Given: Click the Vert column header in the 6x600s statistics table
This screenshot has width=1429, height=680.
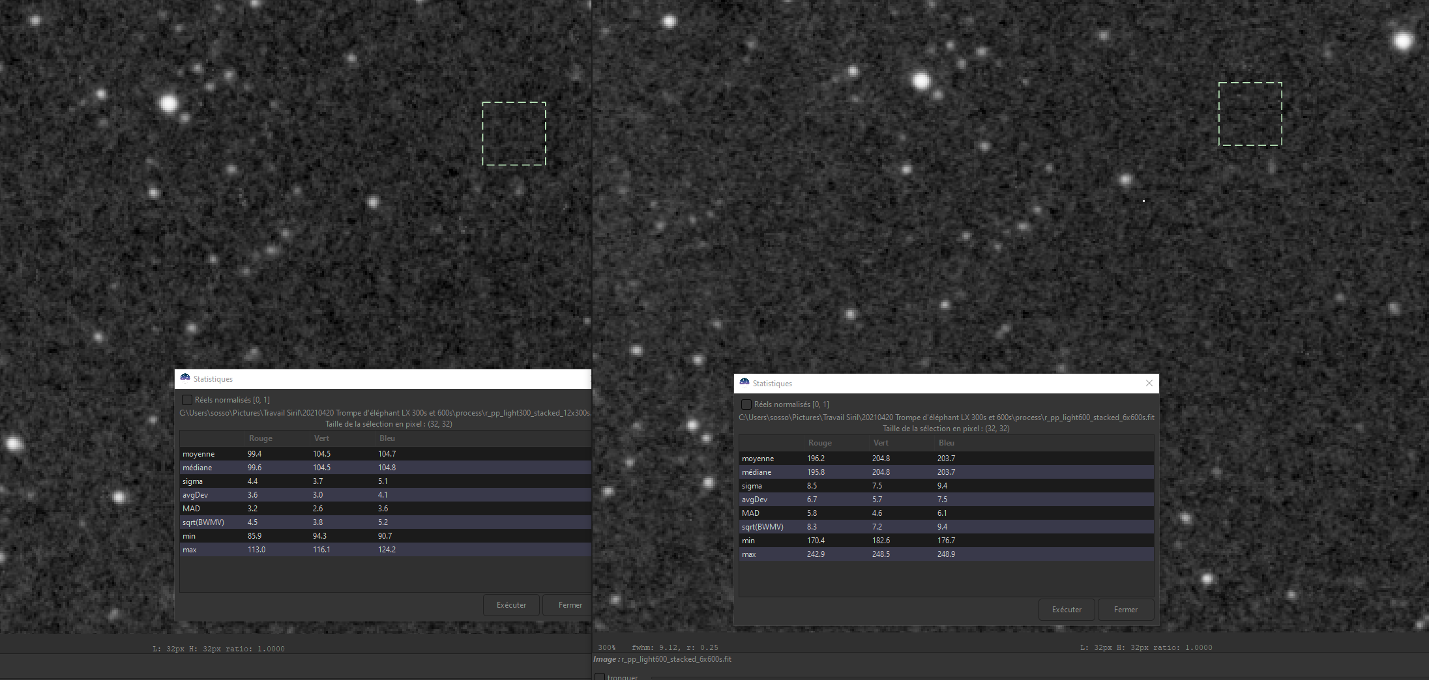Looking at the screenshot, I should [881, 443].
